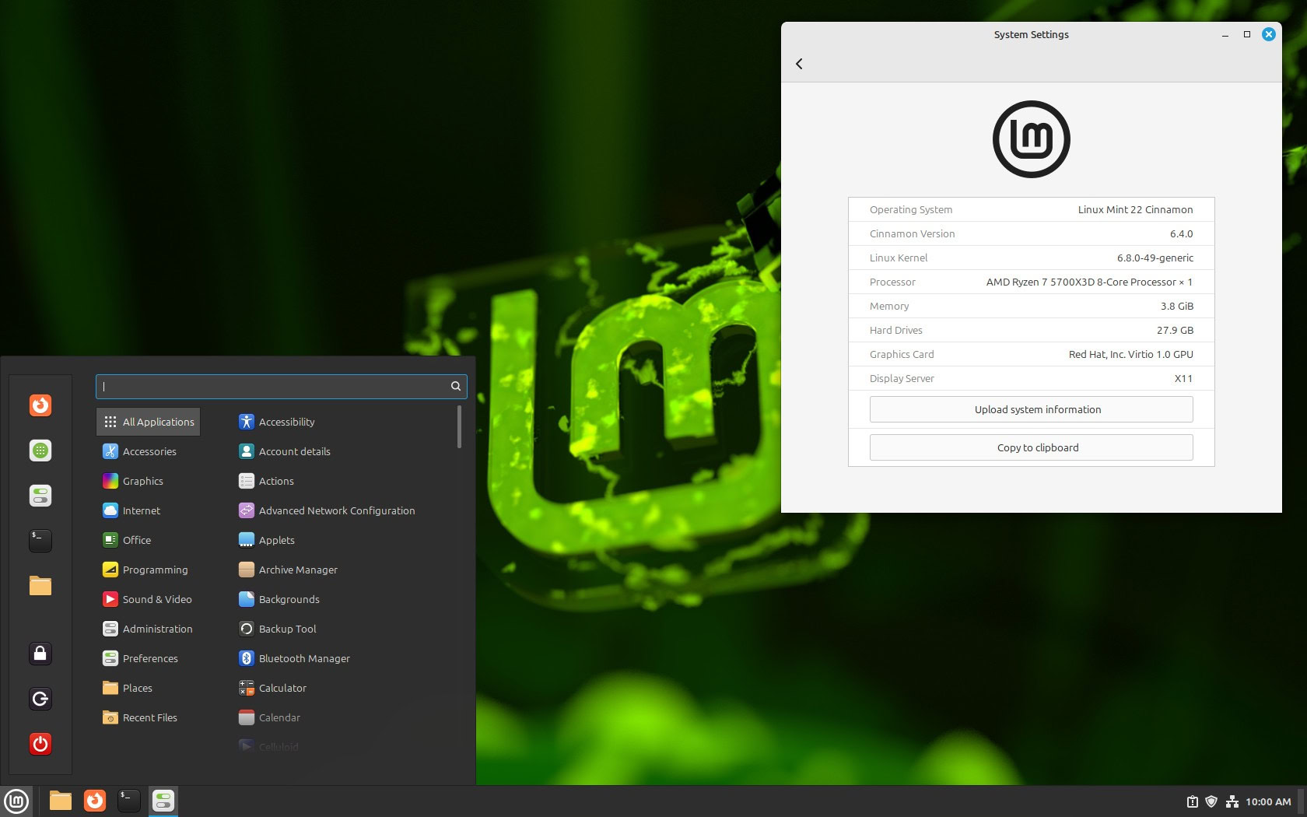Open Firefox from menu favorites sidebar
The width and height of the screenshot is (1307, 817).
coord(40,405)
